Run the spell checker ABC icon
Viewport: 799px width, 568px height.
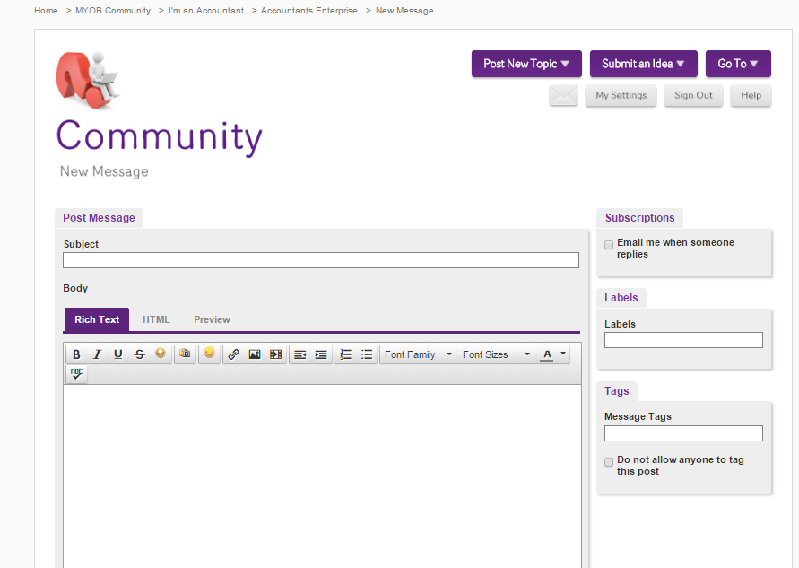(76, 374)
